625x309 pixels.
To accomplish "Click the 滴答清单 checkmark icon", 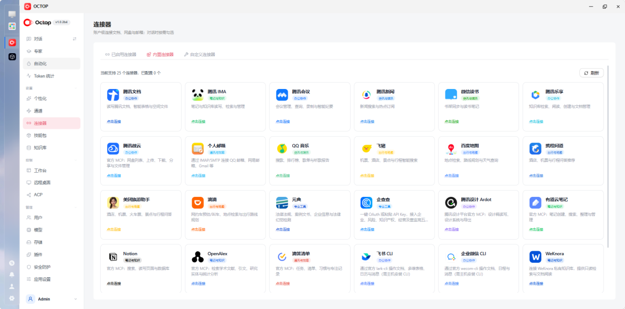I will 282,257.
